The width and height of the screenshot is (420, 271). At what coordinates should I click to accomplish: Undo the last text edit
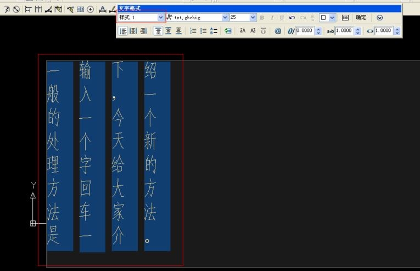tap(292, 18)
